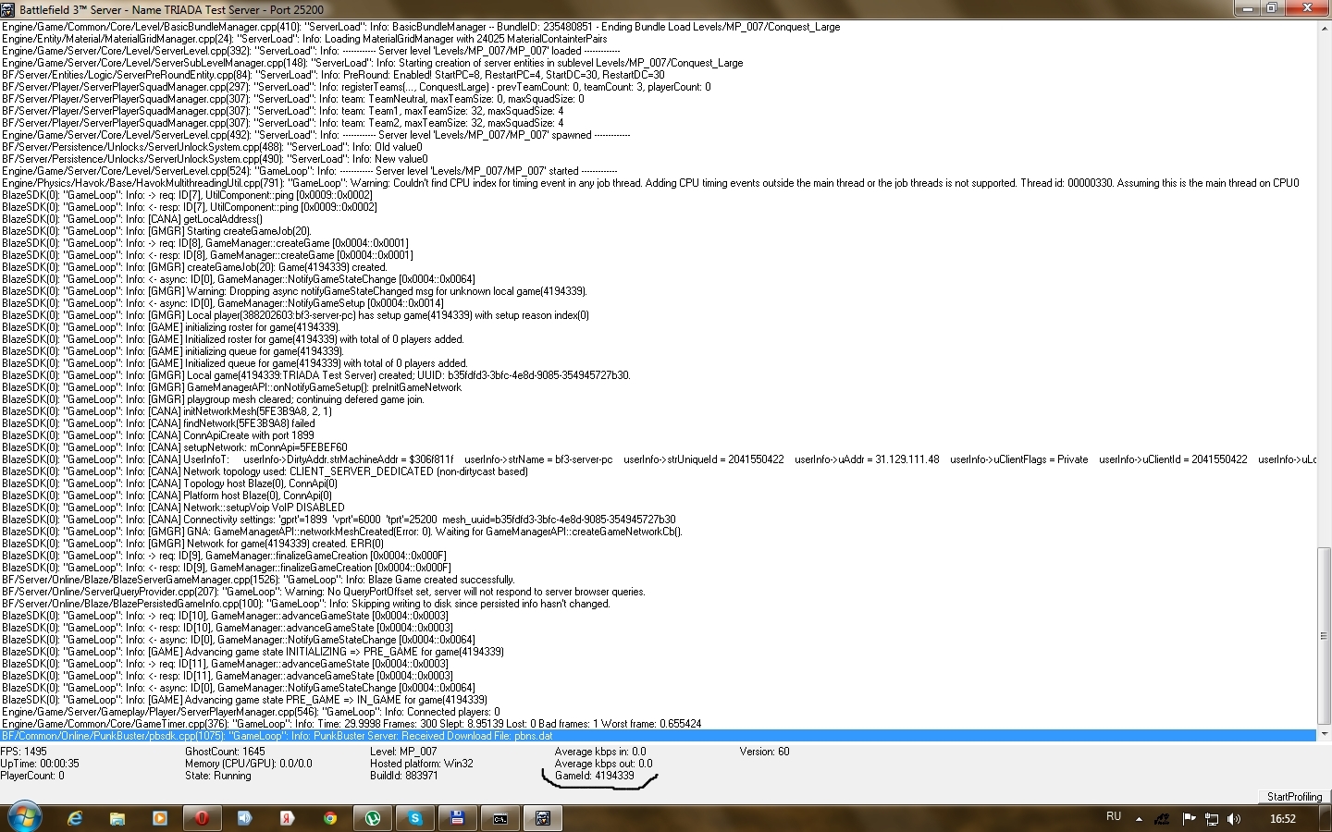
Task: Click the StartProfiling button
Action: point(1294,796)
